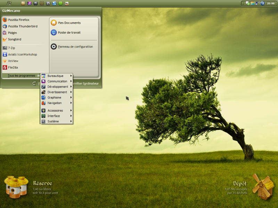Viewport: 278px width, 208px height.
Task: Launch the Songbird music player
Action: [x=12, y=39]
